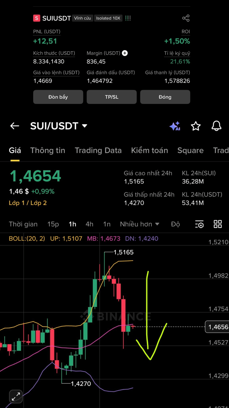Expand chart to fullscreen
229x408 pixels.
pos(16,397)
